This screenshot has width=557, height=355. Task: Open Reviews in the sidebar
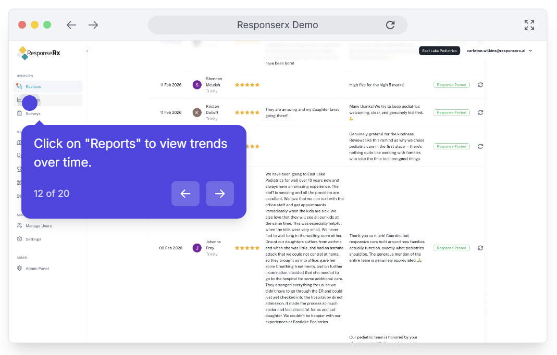pos(48,86)
